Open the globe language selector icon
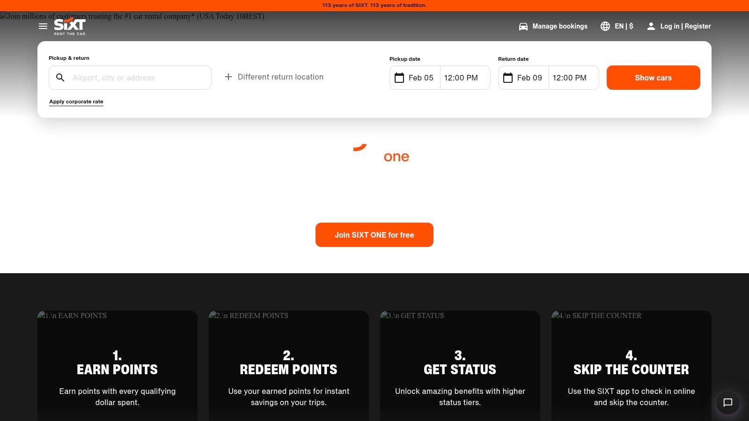Screen dimensions: 749x421 click(605, 26)
